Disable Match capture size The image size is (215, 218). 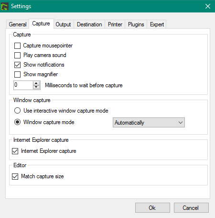point(15,176)
